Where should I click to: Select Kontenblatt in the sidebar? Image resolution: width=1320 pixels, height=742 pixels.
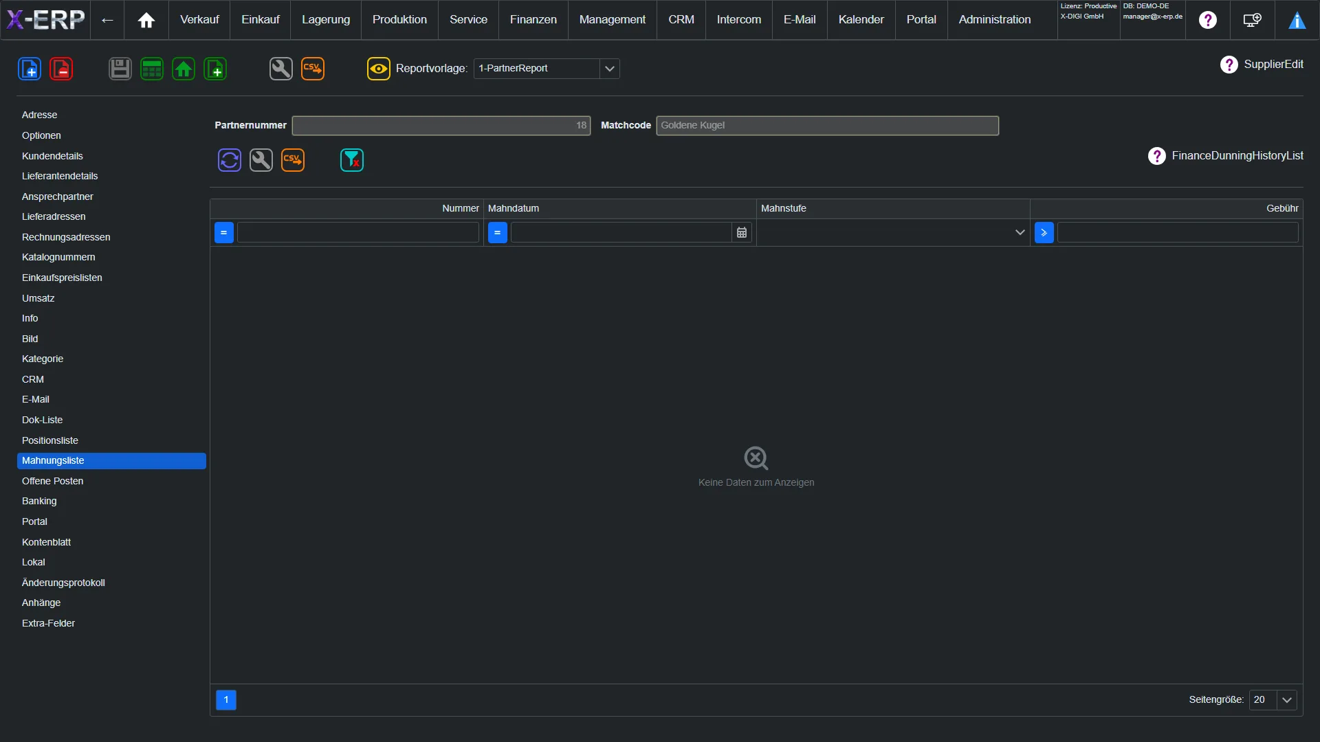pos(111,542)
